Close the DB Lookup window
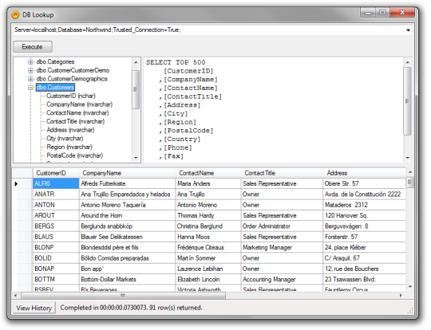431x330 pixels. [x=402, y=13]
